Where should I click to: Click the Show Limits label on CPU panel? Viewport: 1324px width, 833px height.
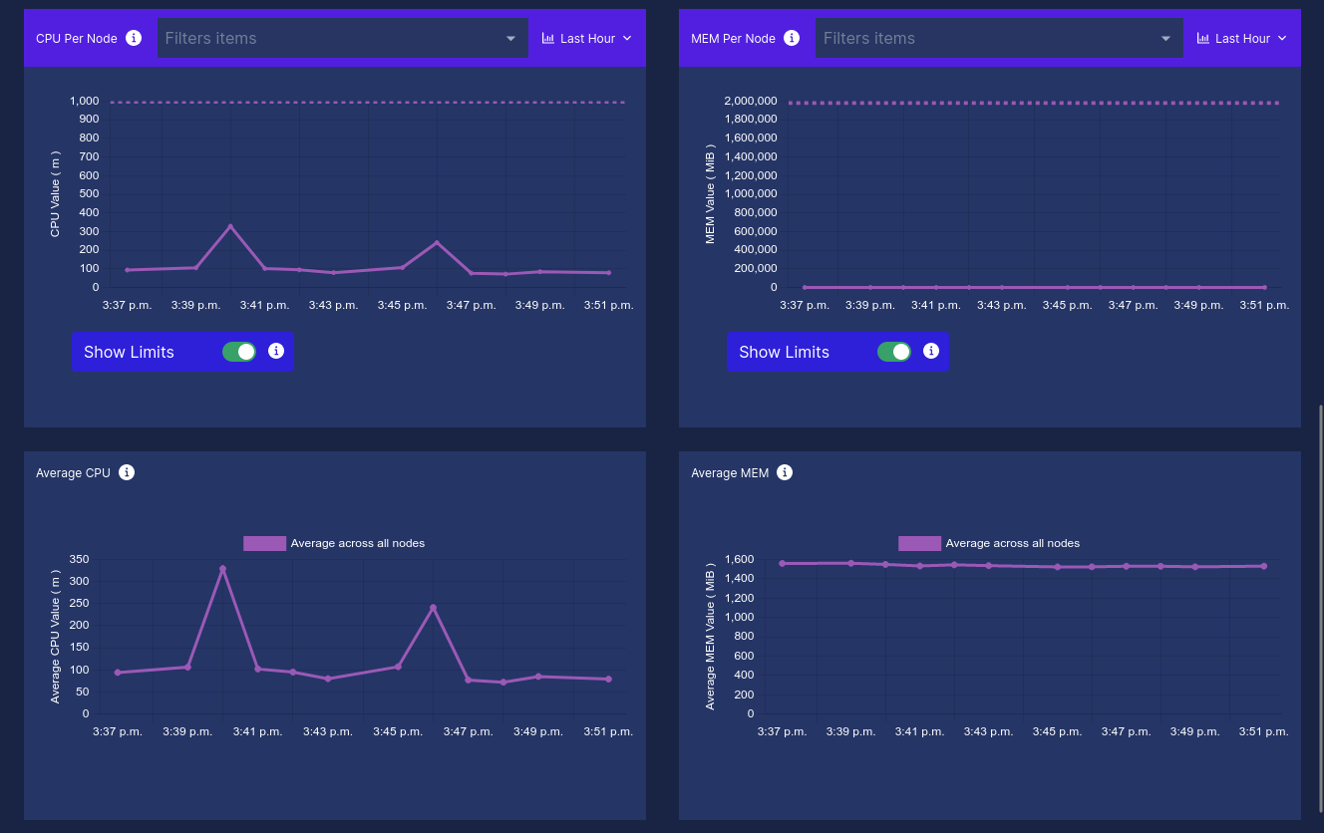[129, 352]
